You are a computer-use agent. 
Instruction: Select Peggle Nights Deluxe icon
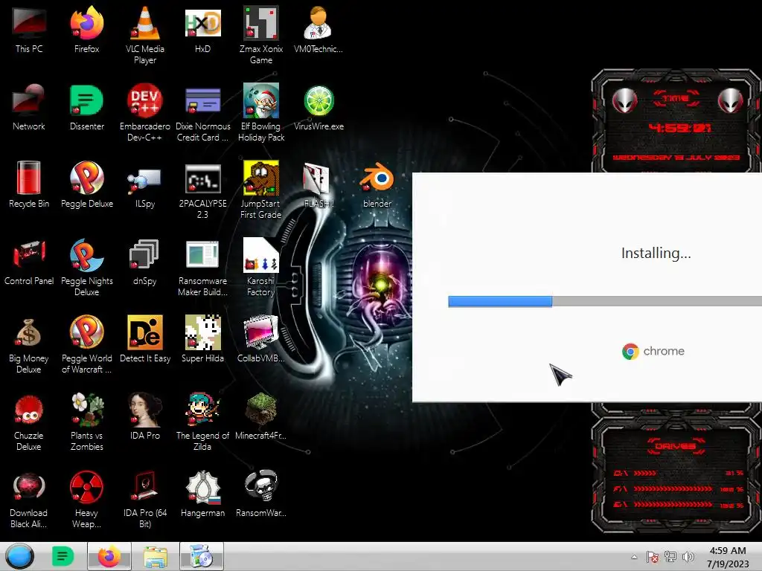pos(86,267)
